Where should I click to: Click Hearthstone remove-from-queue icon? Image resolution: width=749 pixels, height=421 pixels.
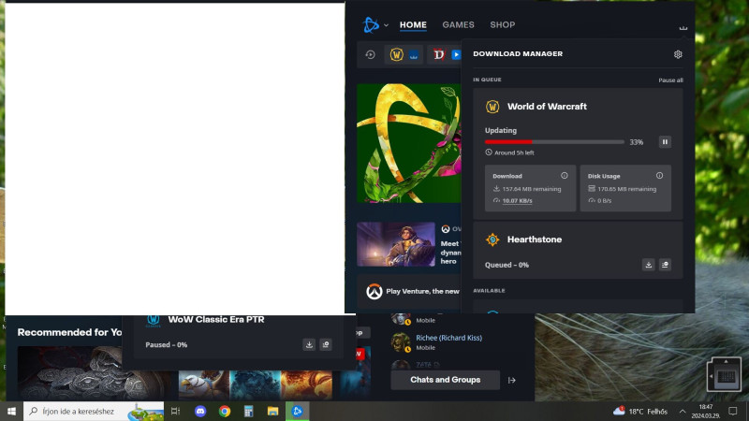pos(665,265)
